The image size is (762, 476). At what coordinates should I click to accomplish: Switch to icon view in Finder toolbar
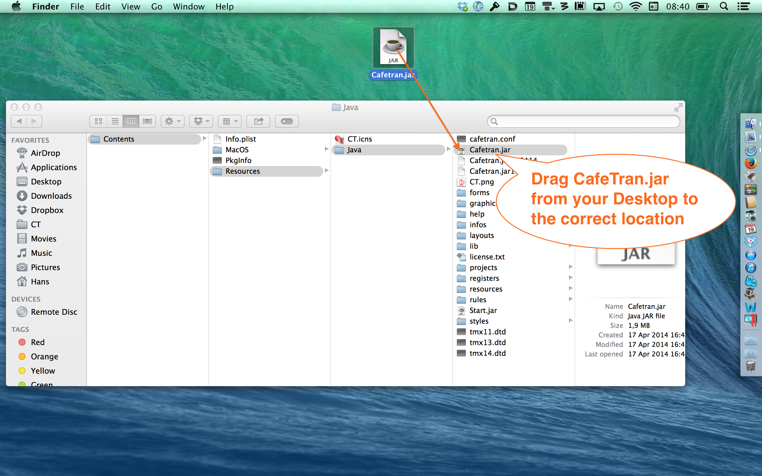(99, 121)
